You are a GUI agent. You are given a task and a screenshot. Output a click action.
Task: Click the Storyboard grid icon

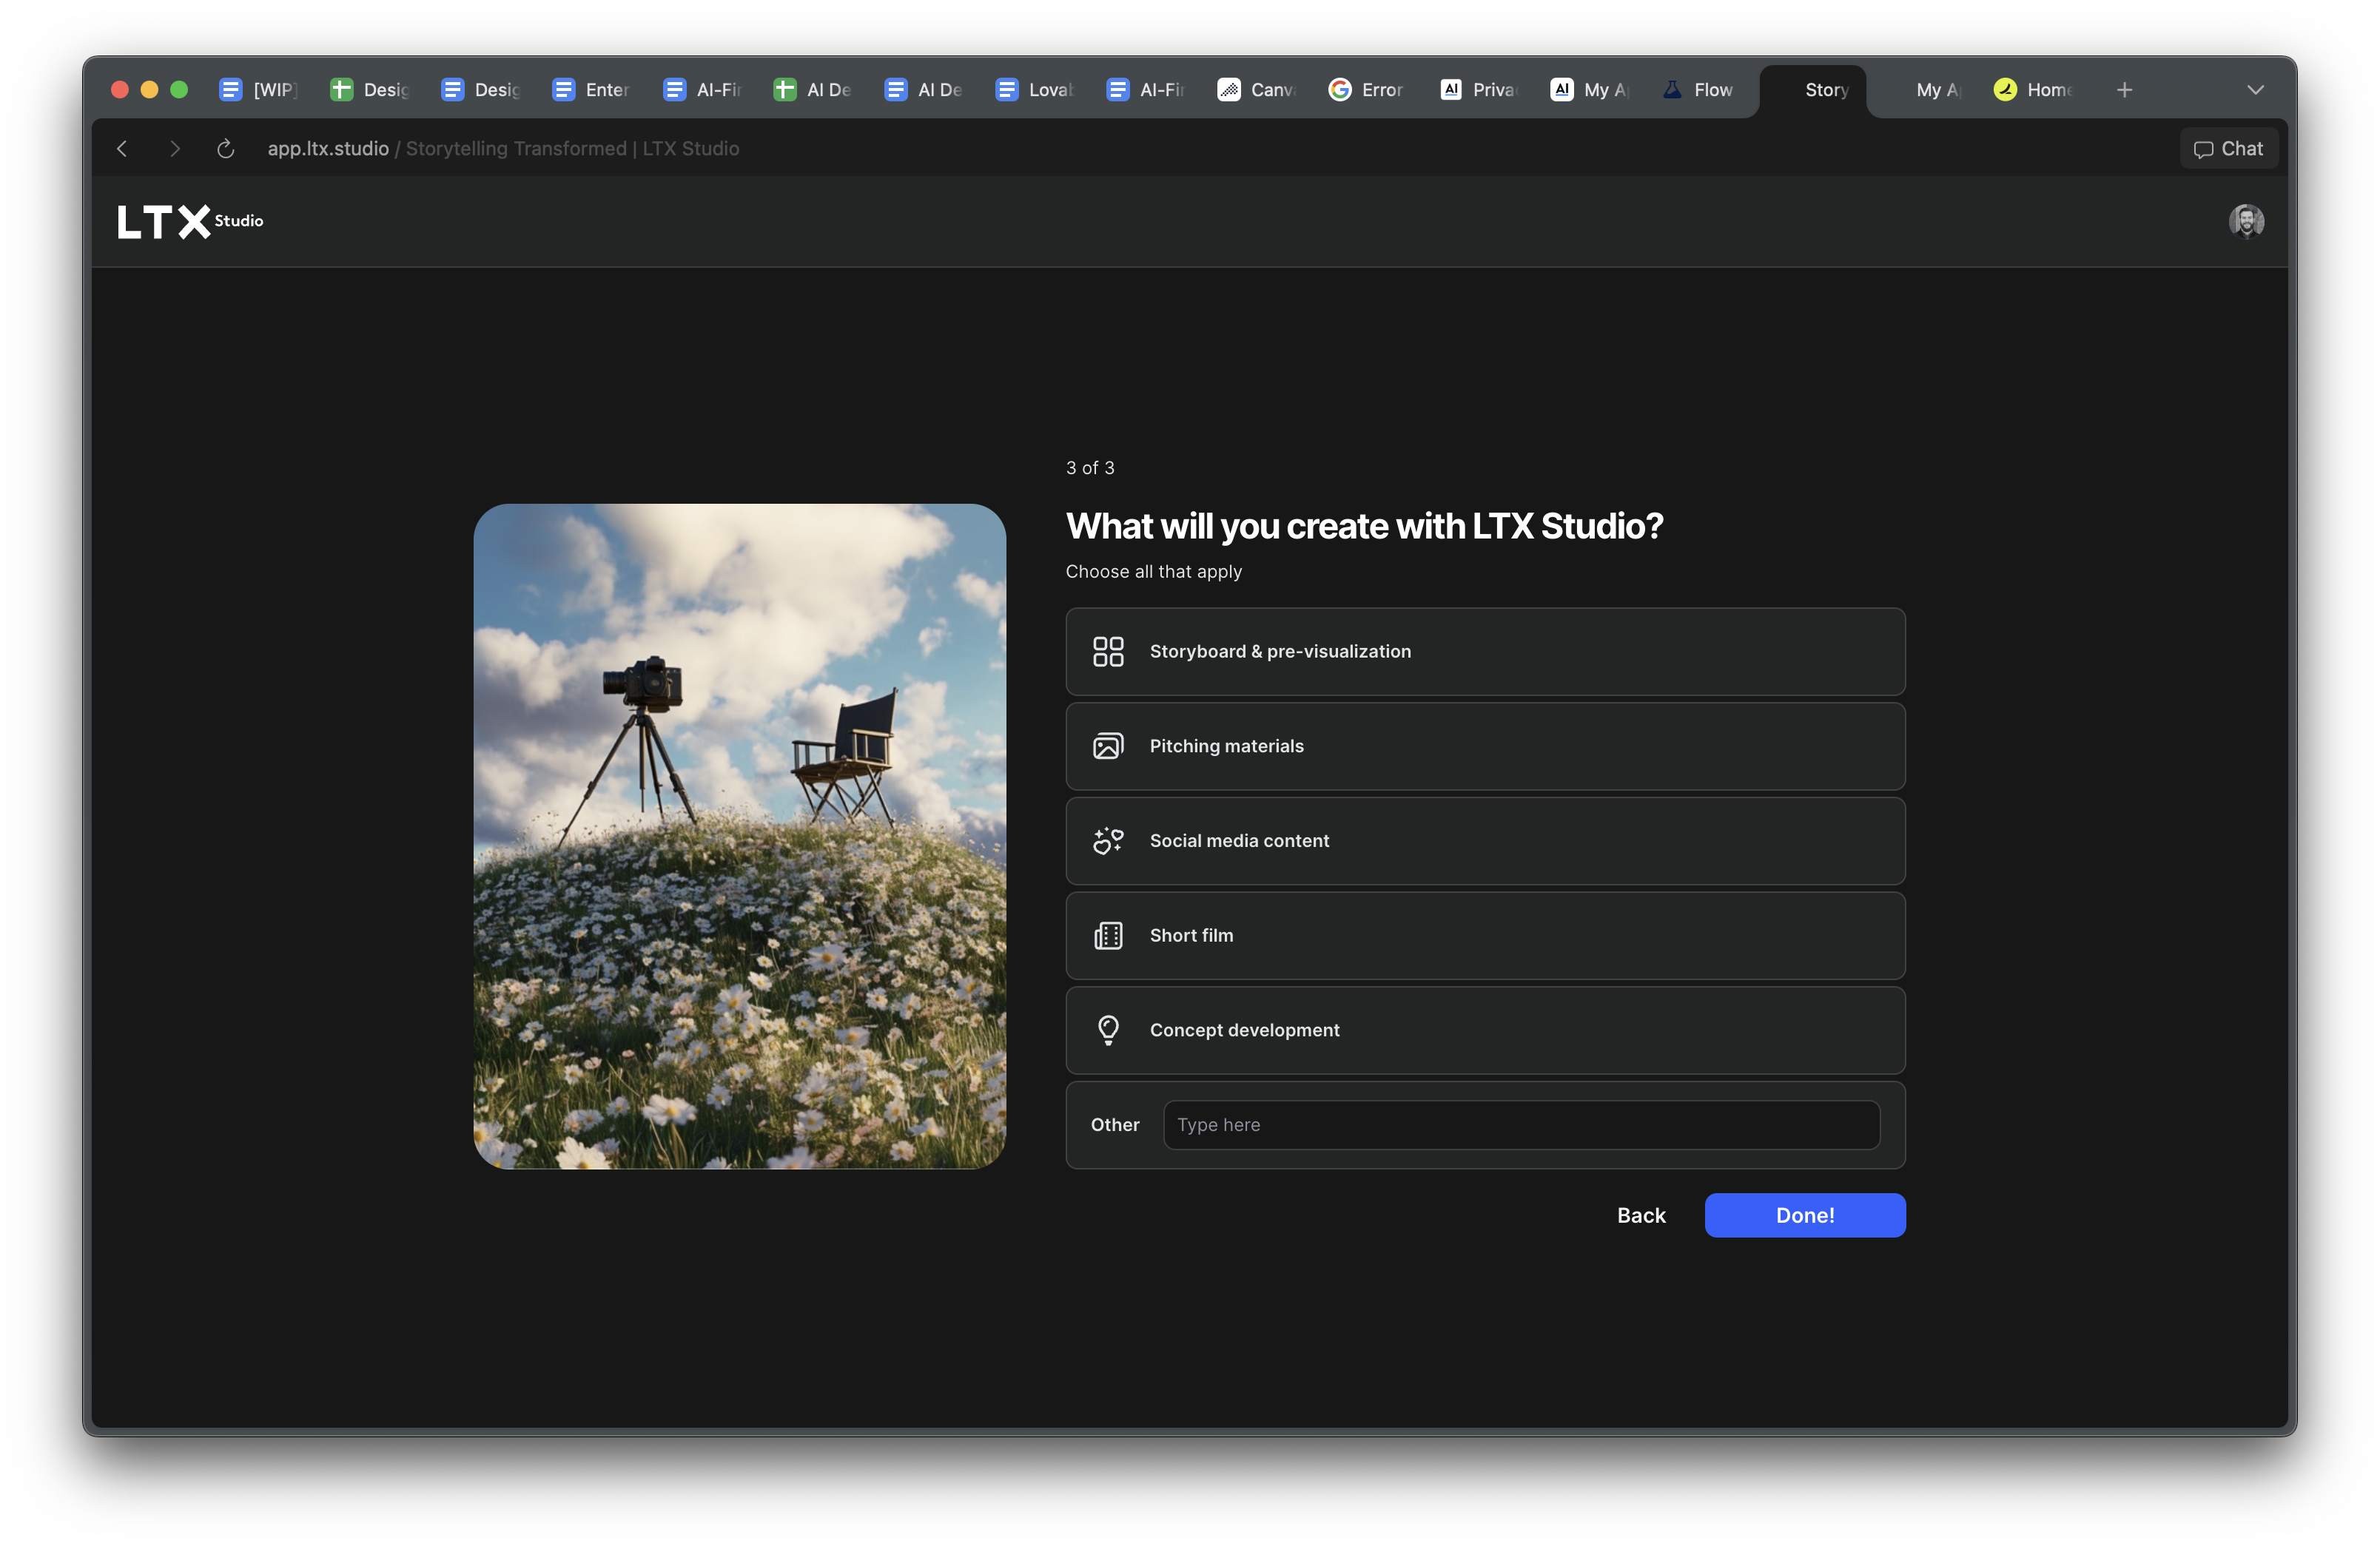coord(1108,652)
